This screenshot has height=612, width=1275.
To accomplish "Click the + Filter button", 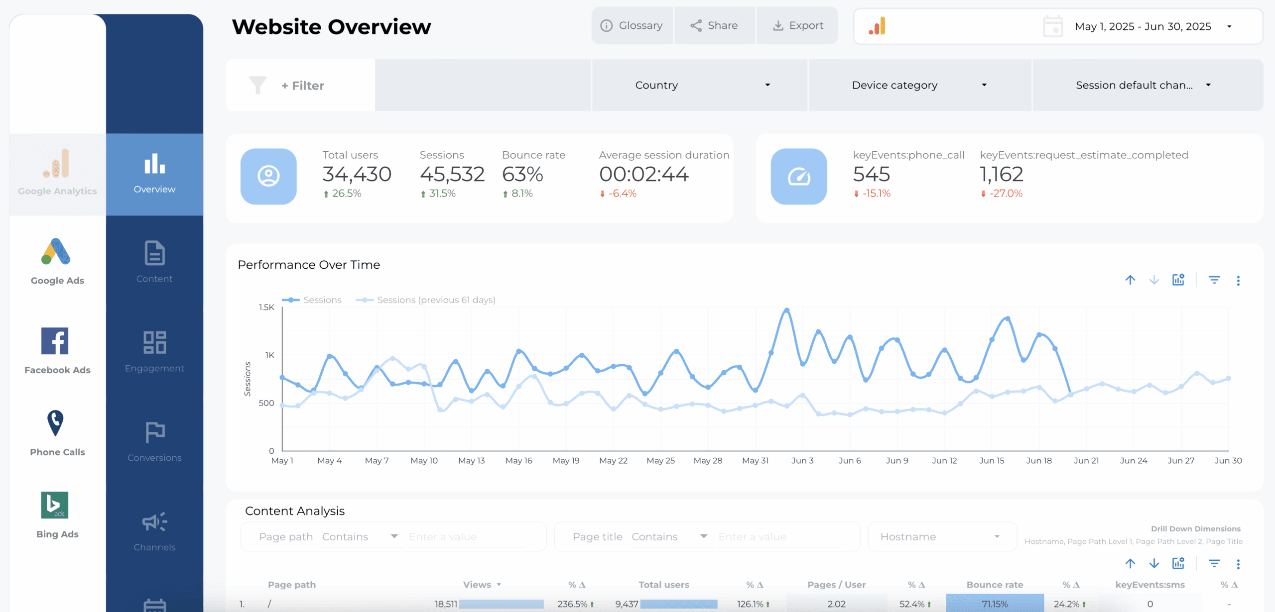I will click(x=303, y=86).
